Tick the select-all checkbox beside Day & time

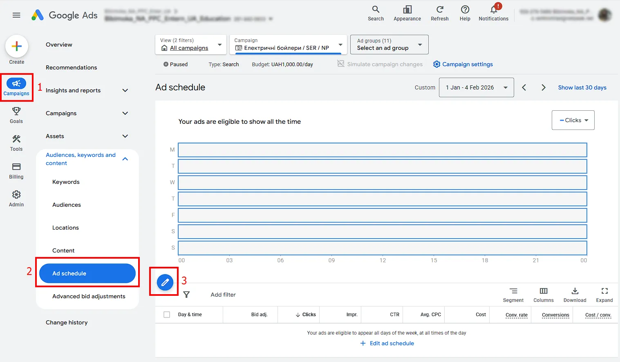167,315
